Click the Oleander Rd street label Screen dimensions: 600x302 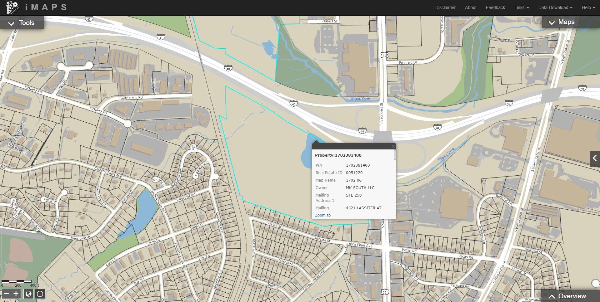(x=186, y=197)
